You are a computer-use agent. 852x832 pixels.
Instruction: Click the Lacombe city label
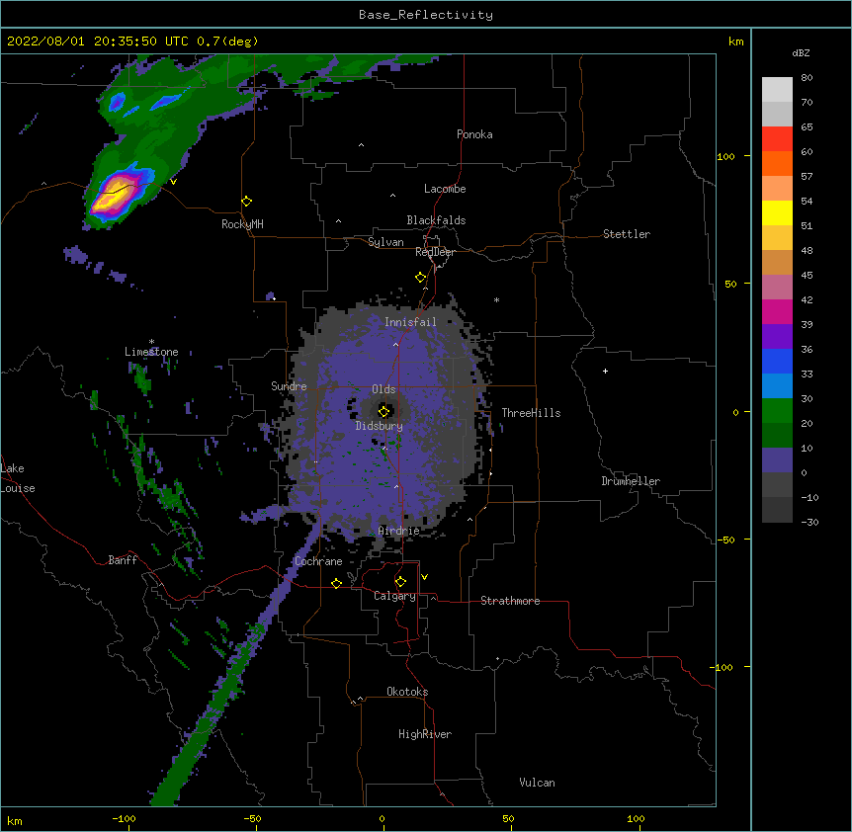pyautogui.click(x=445, y=189)
